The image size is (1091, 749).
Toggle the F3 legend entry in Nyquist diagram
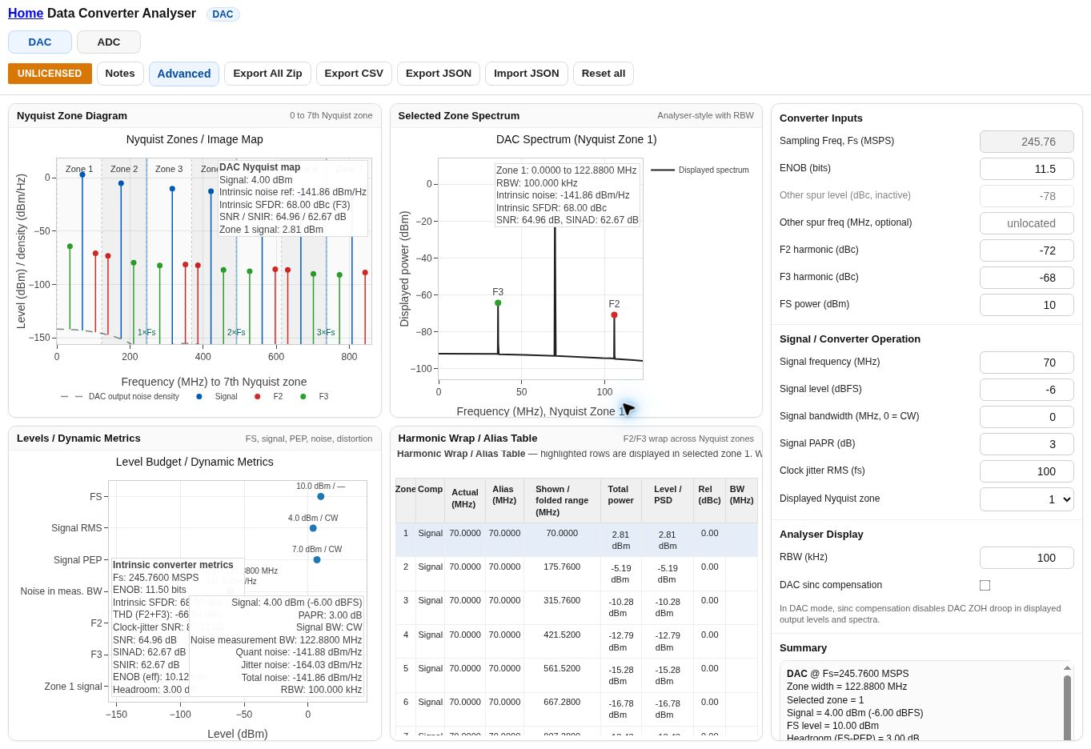[x=315, y=397]
